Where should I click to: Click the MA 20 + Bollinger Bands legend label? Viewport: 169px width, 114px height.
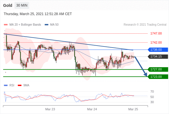25,25
